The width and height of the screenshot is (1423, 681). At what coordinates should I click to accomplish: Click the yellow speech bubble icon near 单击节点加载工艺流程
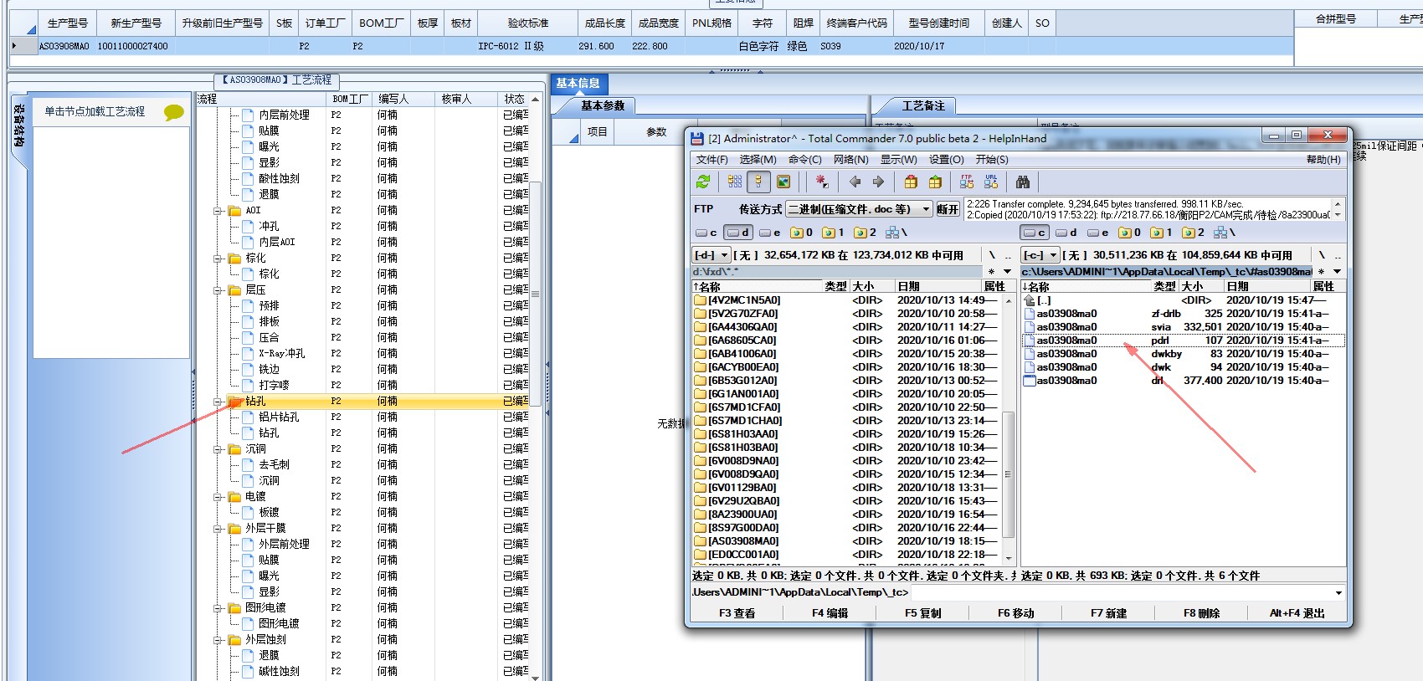point(173,112)
